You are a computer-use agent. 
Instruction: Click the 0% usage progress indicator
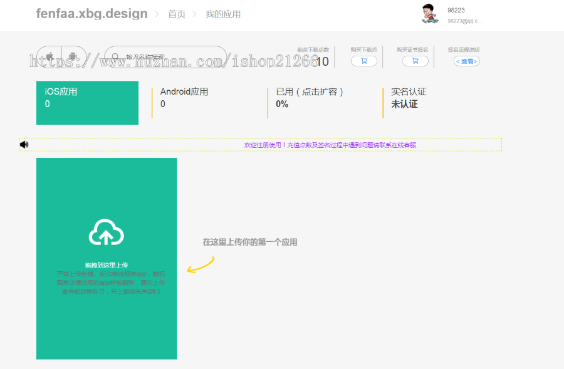(280, 103)
